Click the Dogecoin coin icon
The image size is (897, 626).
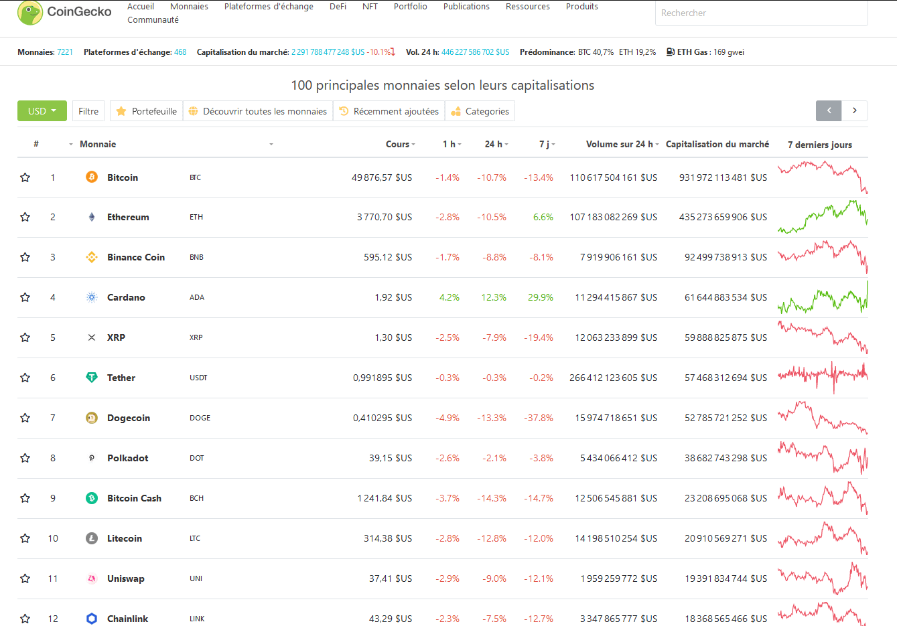(92, 418)
